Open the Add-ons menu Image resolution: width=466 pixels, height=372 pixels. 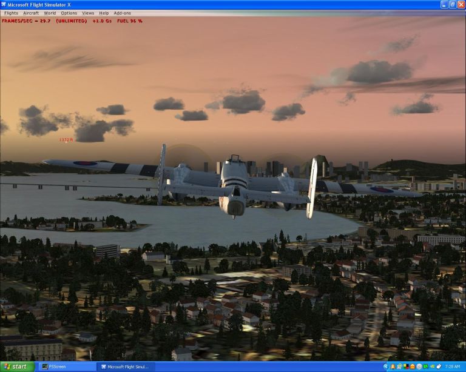coord(123,13)
